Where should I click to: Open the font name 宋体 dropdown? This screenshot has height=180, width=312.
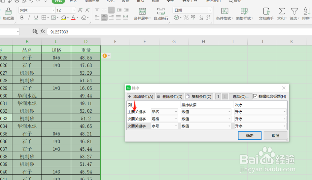click(37, 10)
